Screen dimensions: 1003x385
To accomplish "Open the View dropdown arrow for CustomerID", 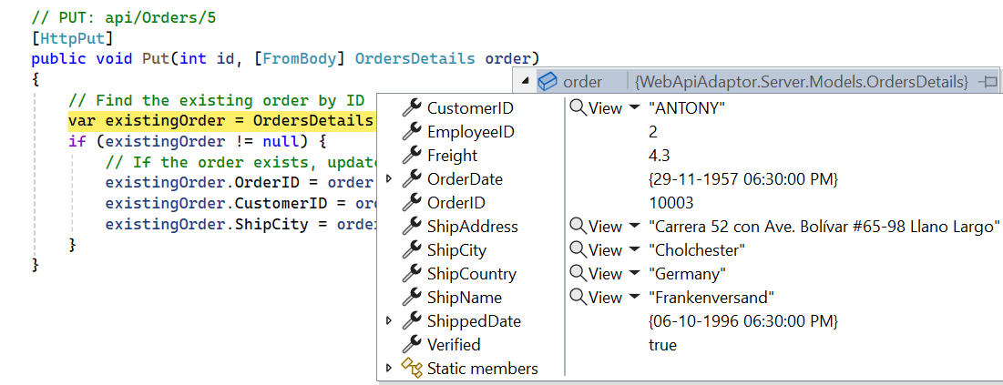I will pos(633,108).
